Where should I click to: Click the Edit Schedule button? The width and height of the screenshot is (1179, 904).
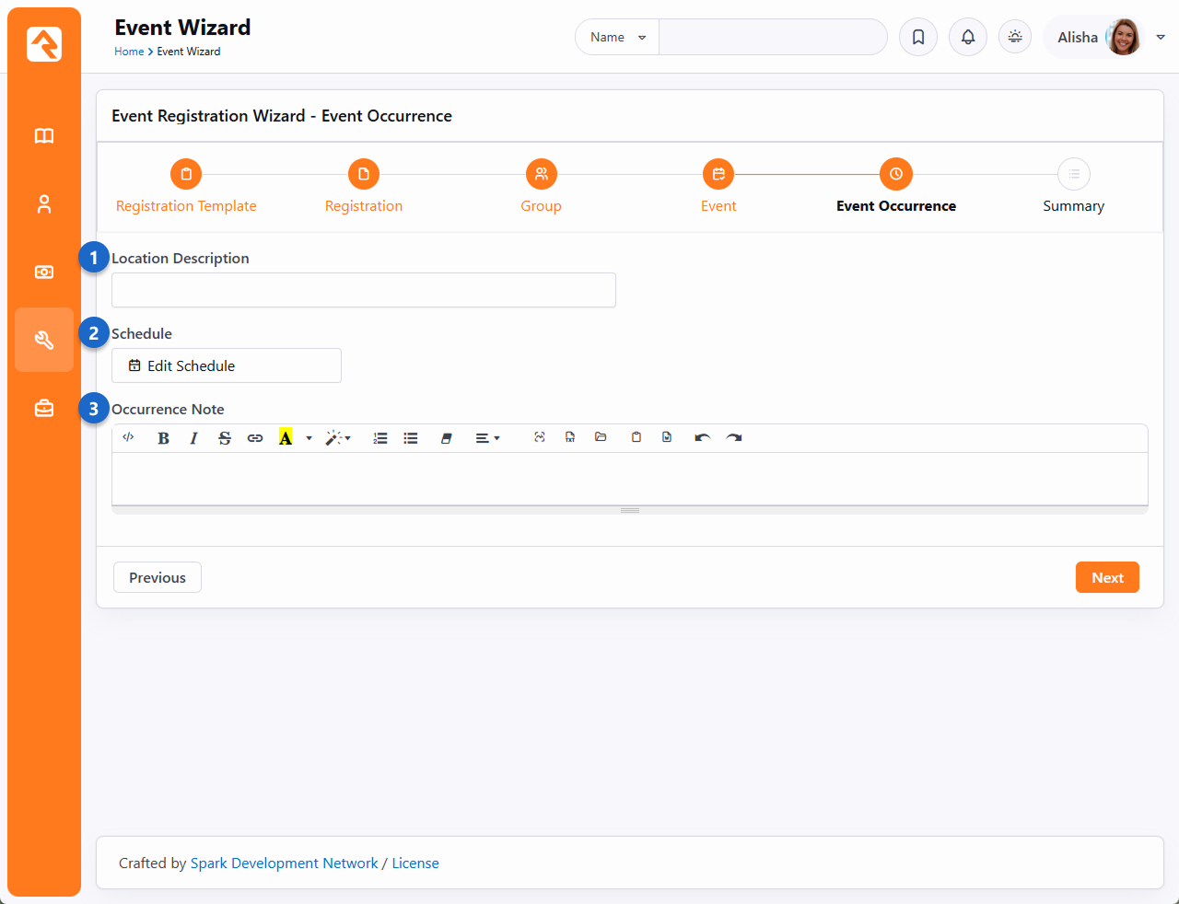[227, 365]
